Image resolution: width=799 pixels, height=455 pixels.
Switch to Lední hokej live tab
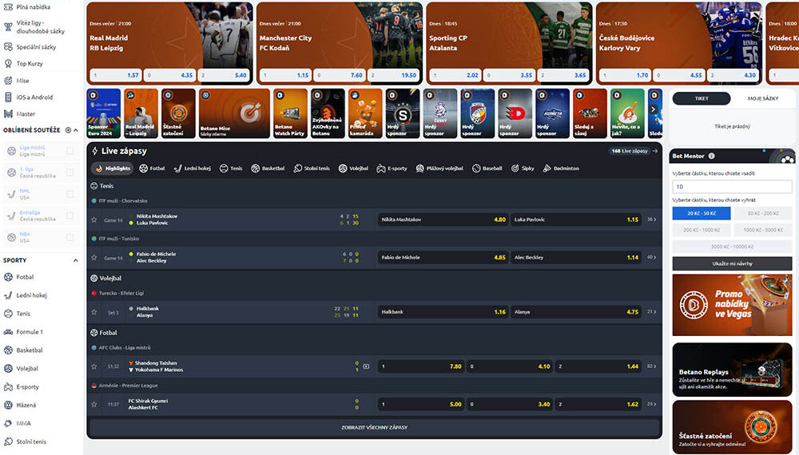[192, 168]
